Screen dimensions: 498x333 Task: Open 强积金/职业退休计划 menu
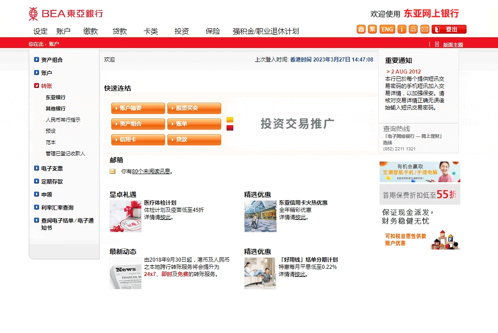(x=266, y=31)
